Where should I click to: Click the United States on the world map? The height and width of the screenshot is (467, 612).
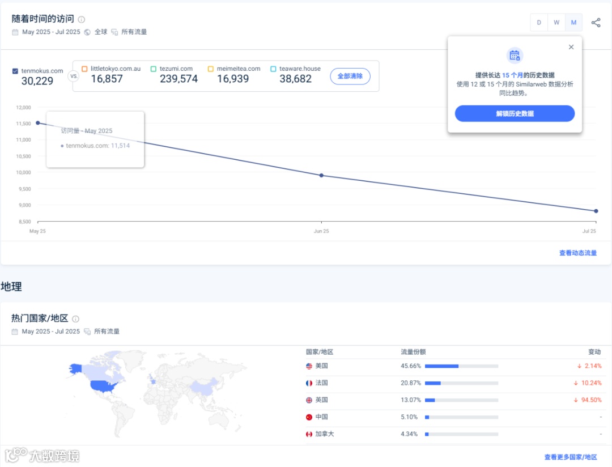tap(104, 386)
